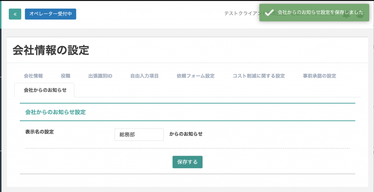Focus the 表示名 input containing 総務部
The width and height of the screenshot is (374, 192).
tap(139, 134)
